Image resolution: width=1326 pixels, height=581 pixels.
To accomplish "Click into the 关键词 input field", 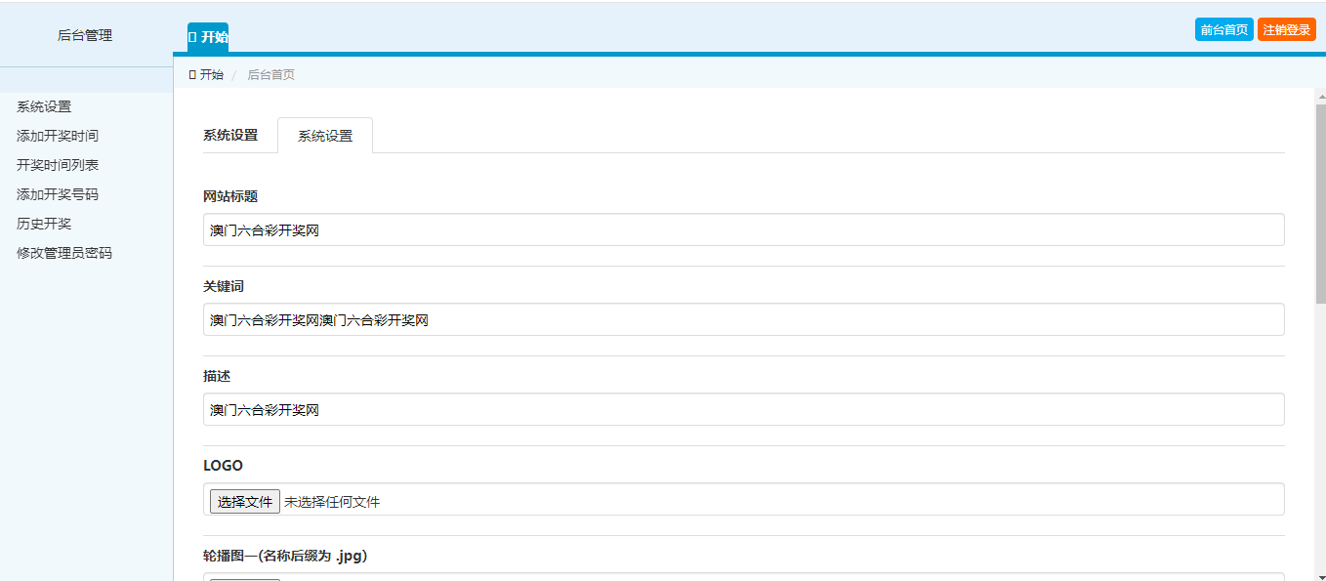I will coord(743,320).
